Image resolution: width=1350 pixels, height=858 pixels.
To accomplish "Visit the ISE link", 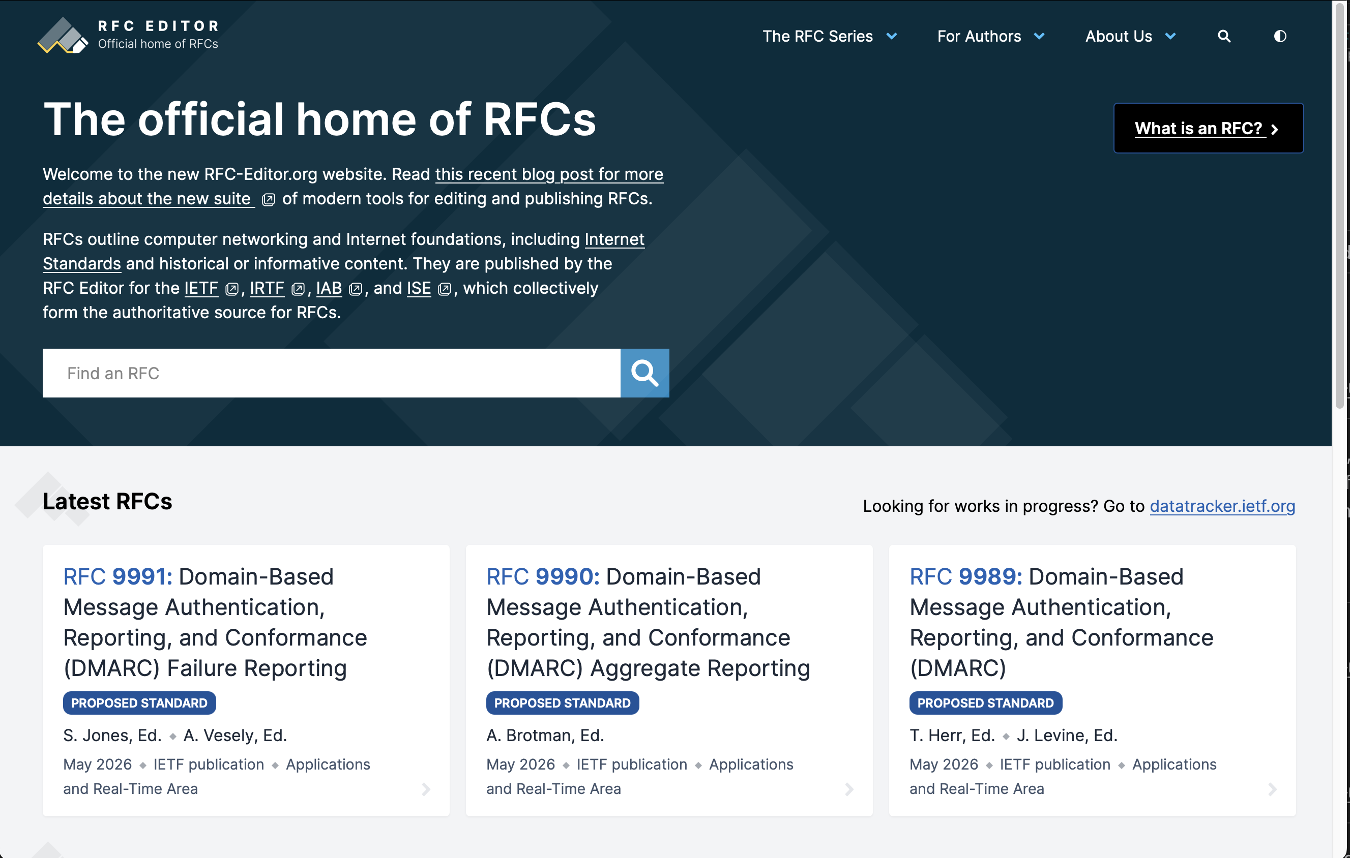I will click(x=419, y=288).
